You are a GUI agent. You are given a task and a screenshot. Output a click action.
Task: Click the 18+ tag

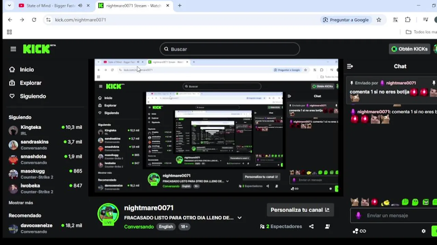point(184,227)
